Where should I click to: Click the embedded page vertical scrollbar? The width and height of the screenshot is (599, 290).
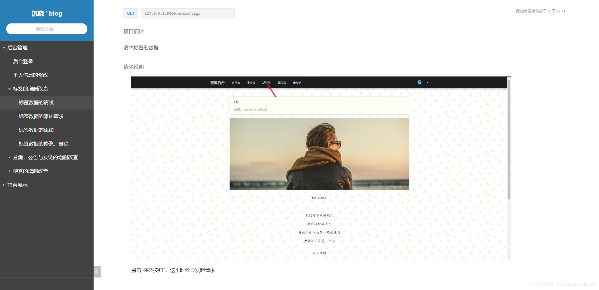509,140
